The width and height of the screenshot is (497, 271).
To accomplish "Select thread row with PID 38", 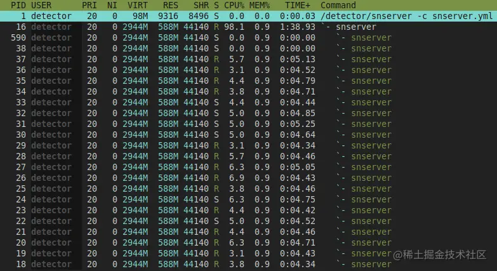I will (x=249, y=48).
